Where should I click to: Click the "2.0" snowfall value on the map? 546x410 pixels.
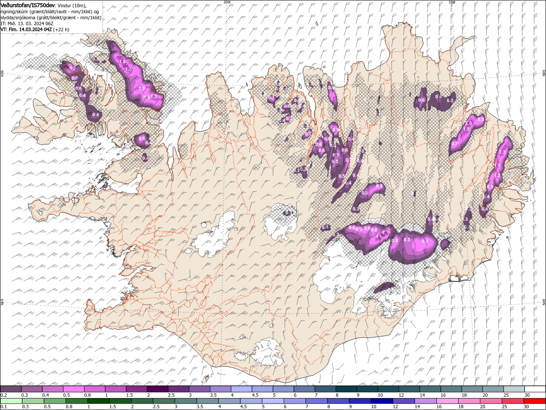(x=468, y=123)
